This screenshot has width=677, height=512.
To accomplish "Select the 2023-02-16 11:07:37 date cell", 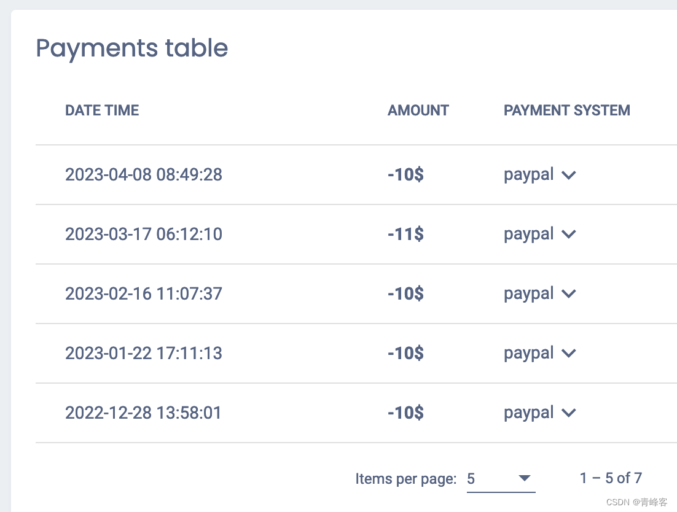I will (x=144, y=293).
